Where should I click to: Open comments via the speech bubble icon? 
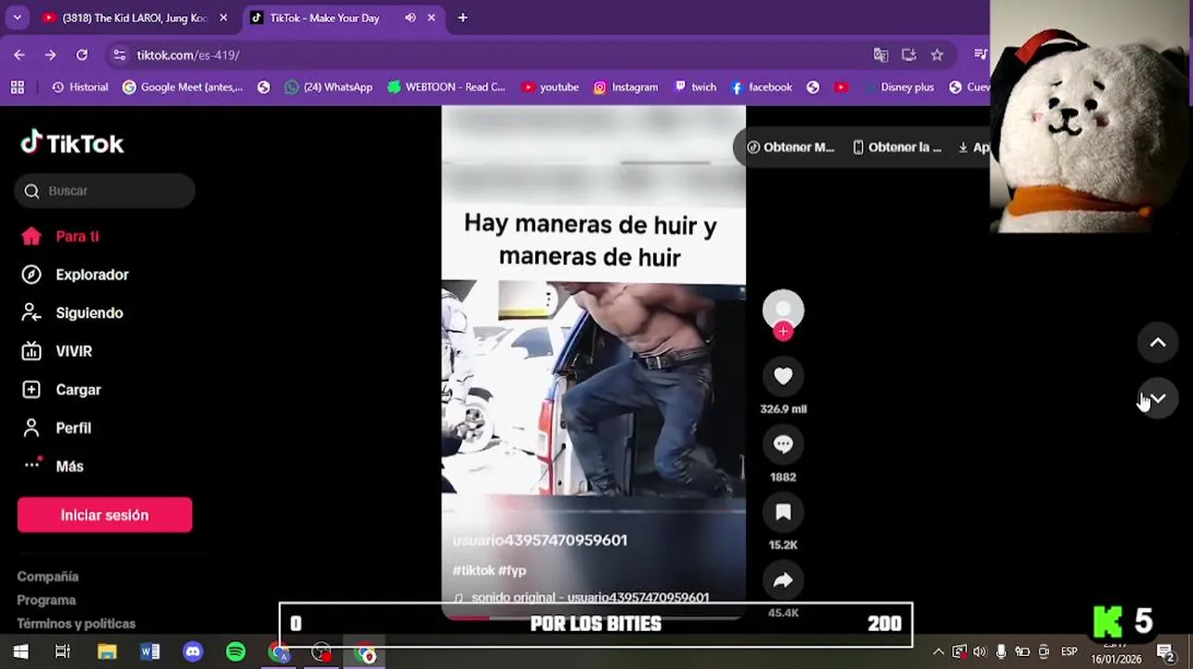click(x=783, y=444)
